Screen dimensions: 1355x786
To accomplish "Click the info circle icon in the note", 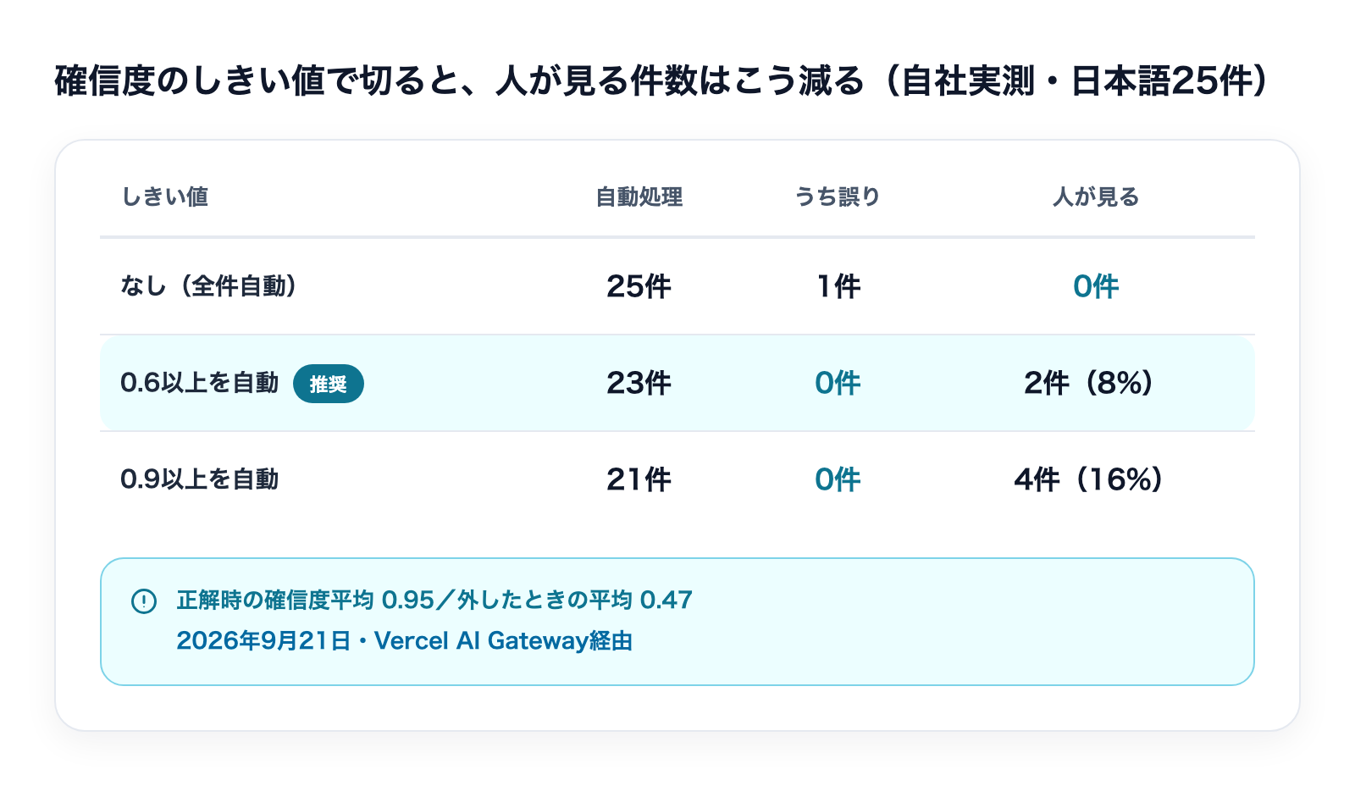I will 144,601.
